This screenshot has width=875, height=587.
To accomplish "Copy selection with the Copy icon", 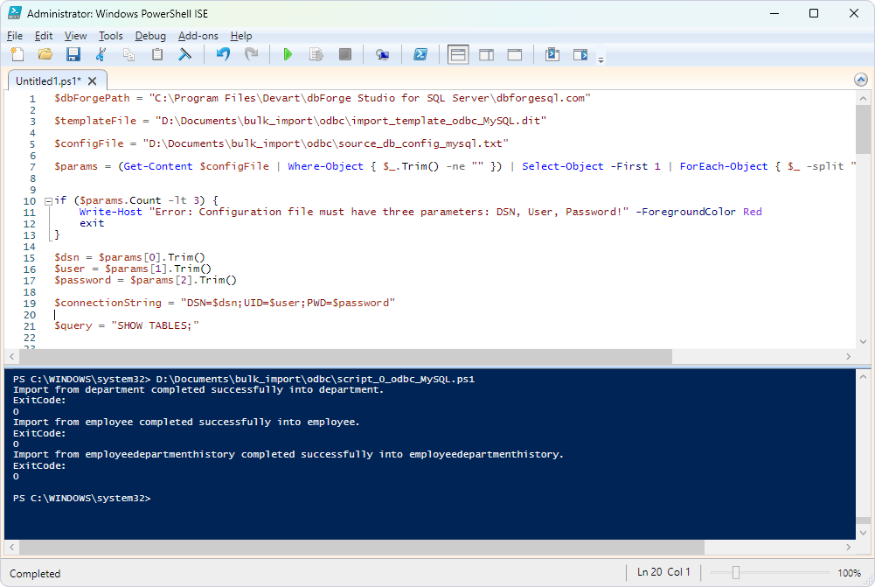I will pyautogui.click(x=128, y=54).
